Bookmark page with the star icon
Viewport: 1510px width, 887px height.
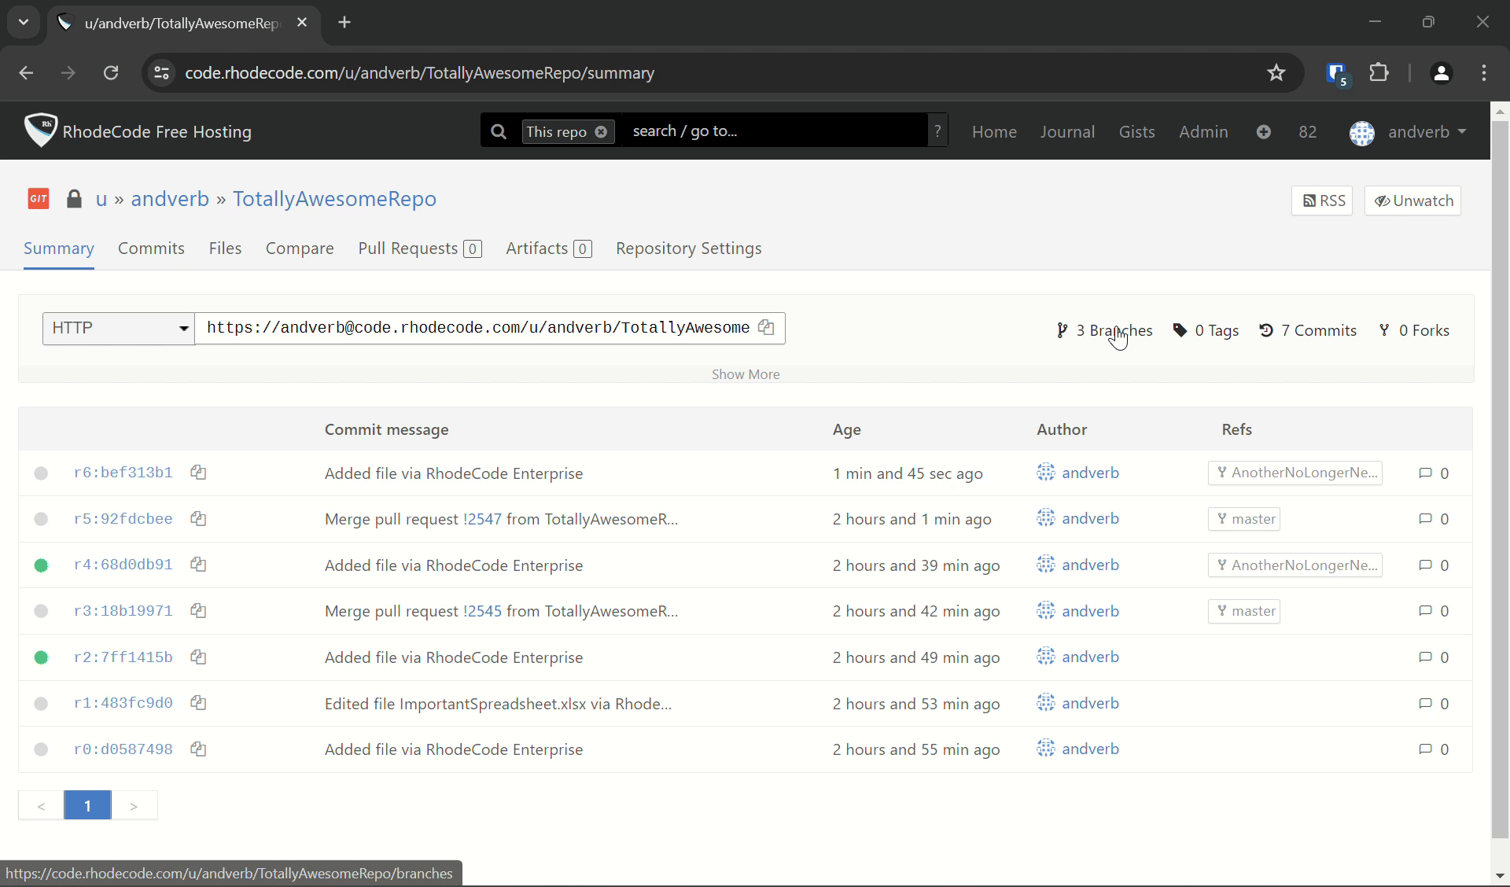tap(1276, 73)
